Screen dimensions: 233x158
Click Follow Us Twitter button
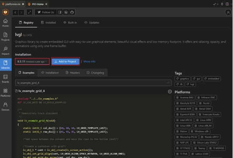[x=46, y=12]
